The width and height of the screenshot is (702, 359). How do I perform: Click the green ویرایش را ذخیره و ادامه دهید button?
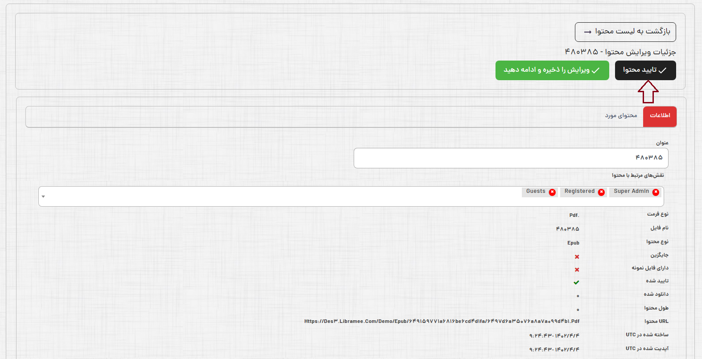(552, 70)
